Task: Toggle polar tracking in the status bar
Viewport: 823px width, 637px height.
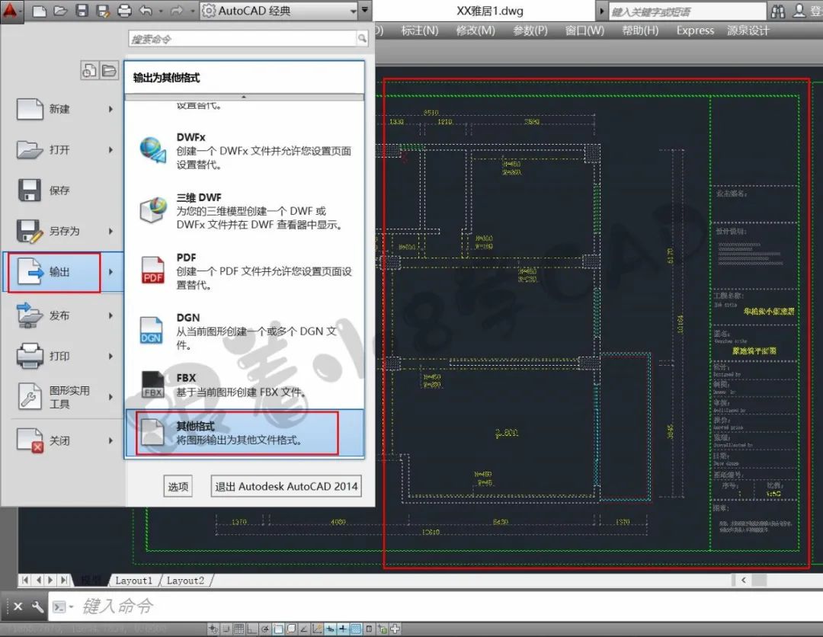Action: click(265, 629)
